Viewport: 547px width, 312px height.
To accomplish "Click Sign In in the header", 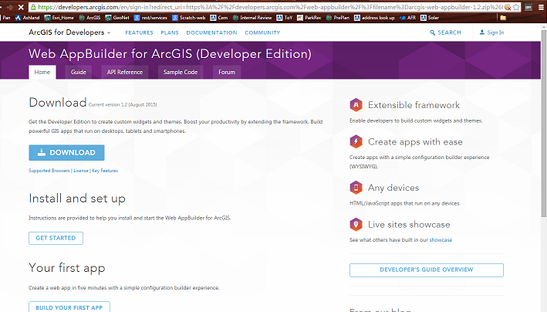I will 492,32.
